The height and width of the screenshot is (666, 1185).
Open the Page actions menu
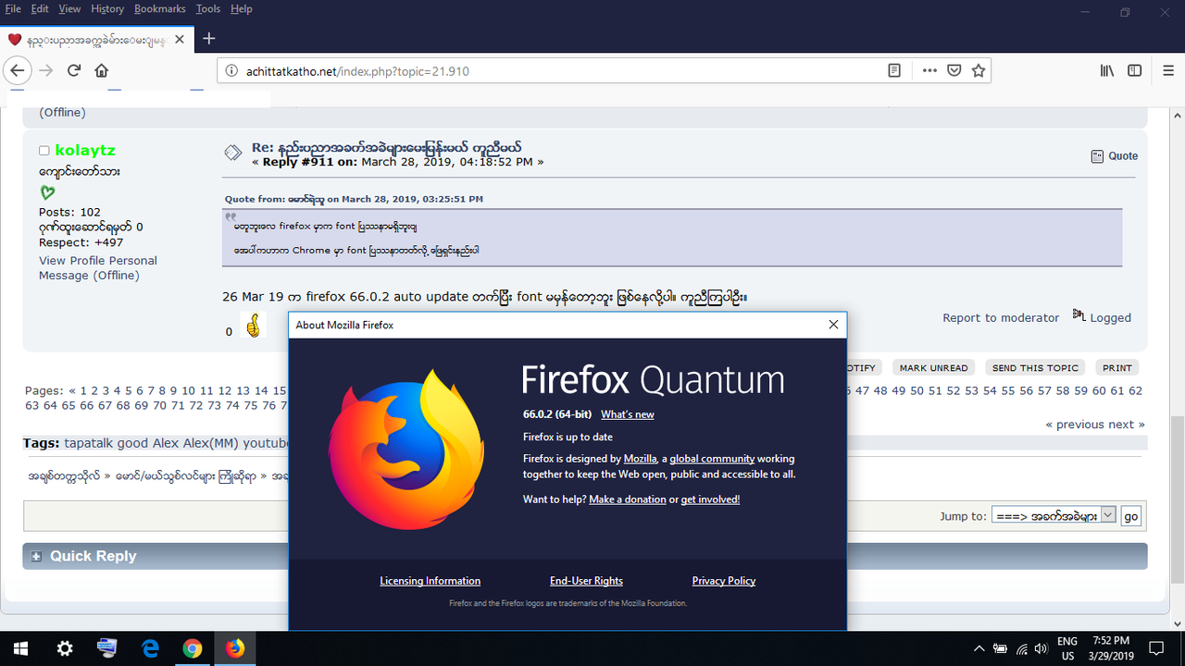click(929, 70)
